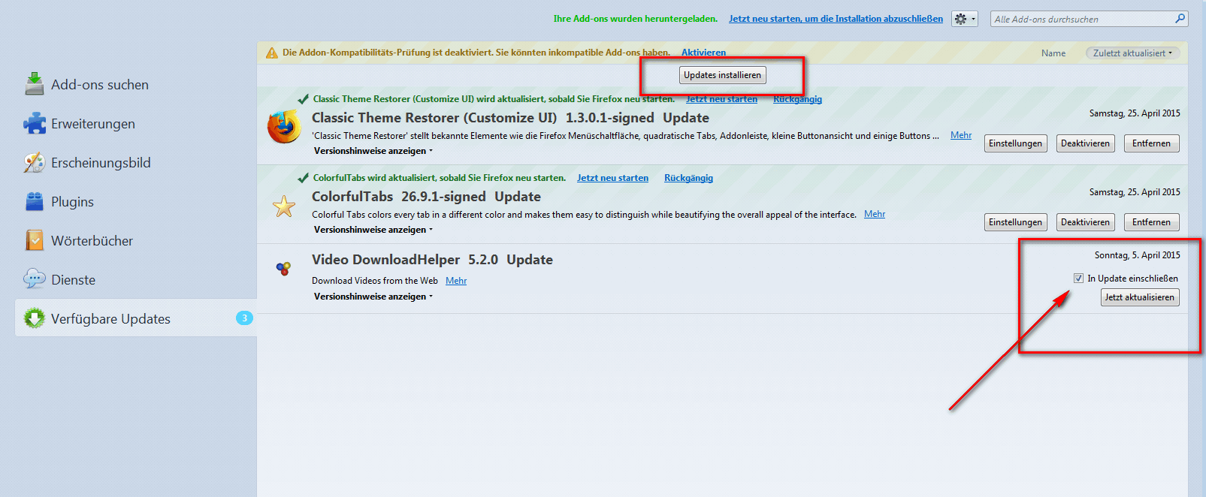Click the Classic Theme Restorer Firefox icon
This screenshot has height=497, width=1206.
pyautogui.click(x=284, y=126)
